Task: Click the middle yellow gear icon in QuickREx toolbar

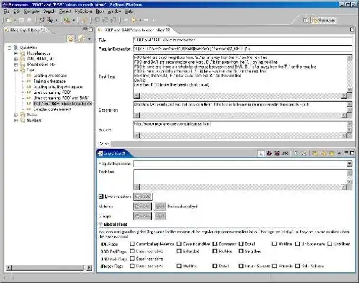Action: click(324, 153)
